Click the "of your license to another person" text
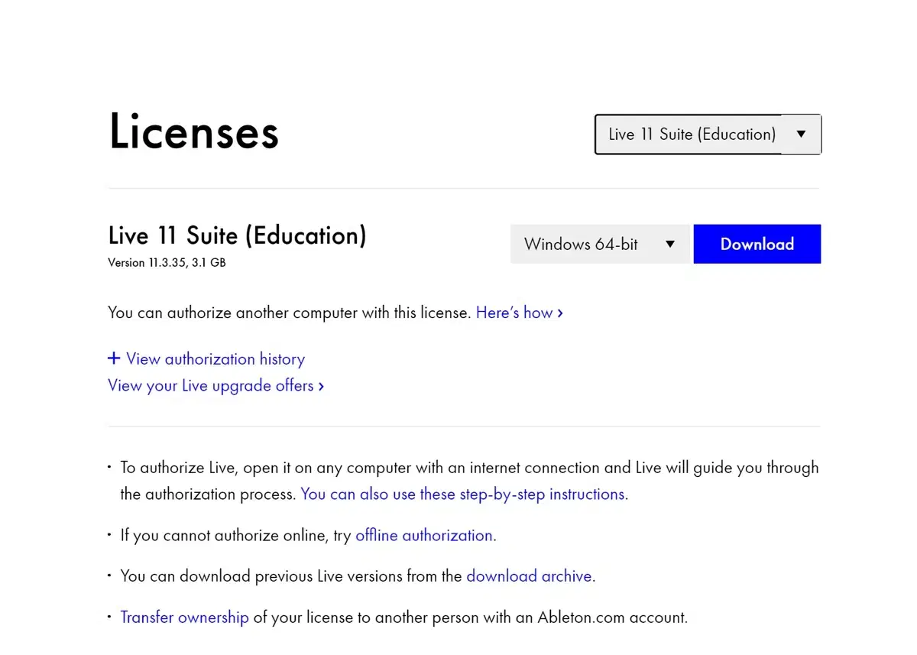 (471, 618)
